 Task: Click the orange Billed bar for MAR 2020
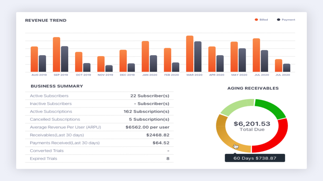pos(189,54)
